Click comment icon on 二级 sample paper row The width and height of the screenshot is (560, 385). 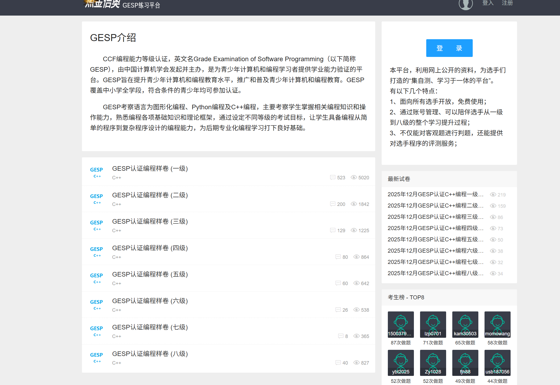[333, 204]
